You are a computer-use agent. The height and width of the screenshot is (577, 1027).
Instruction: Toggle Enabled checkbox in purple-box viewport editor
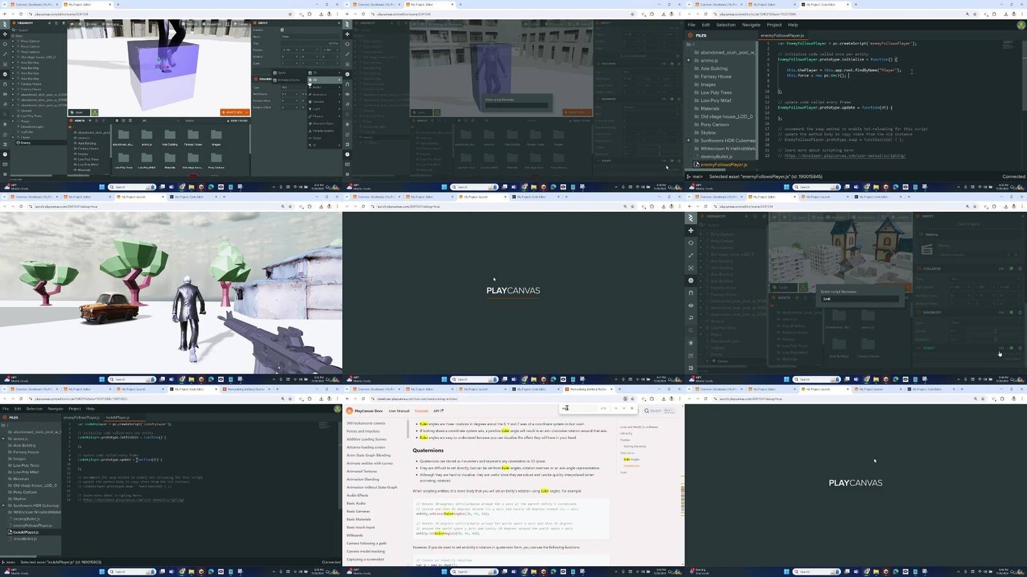click(282, 30)
